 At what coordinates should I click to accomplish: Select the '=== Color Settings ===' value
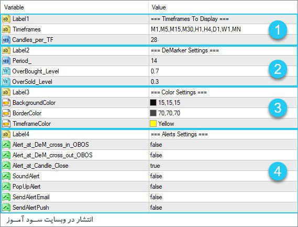tap(179, 92)
